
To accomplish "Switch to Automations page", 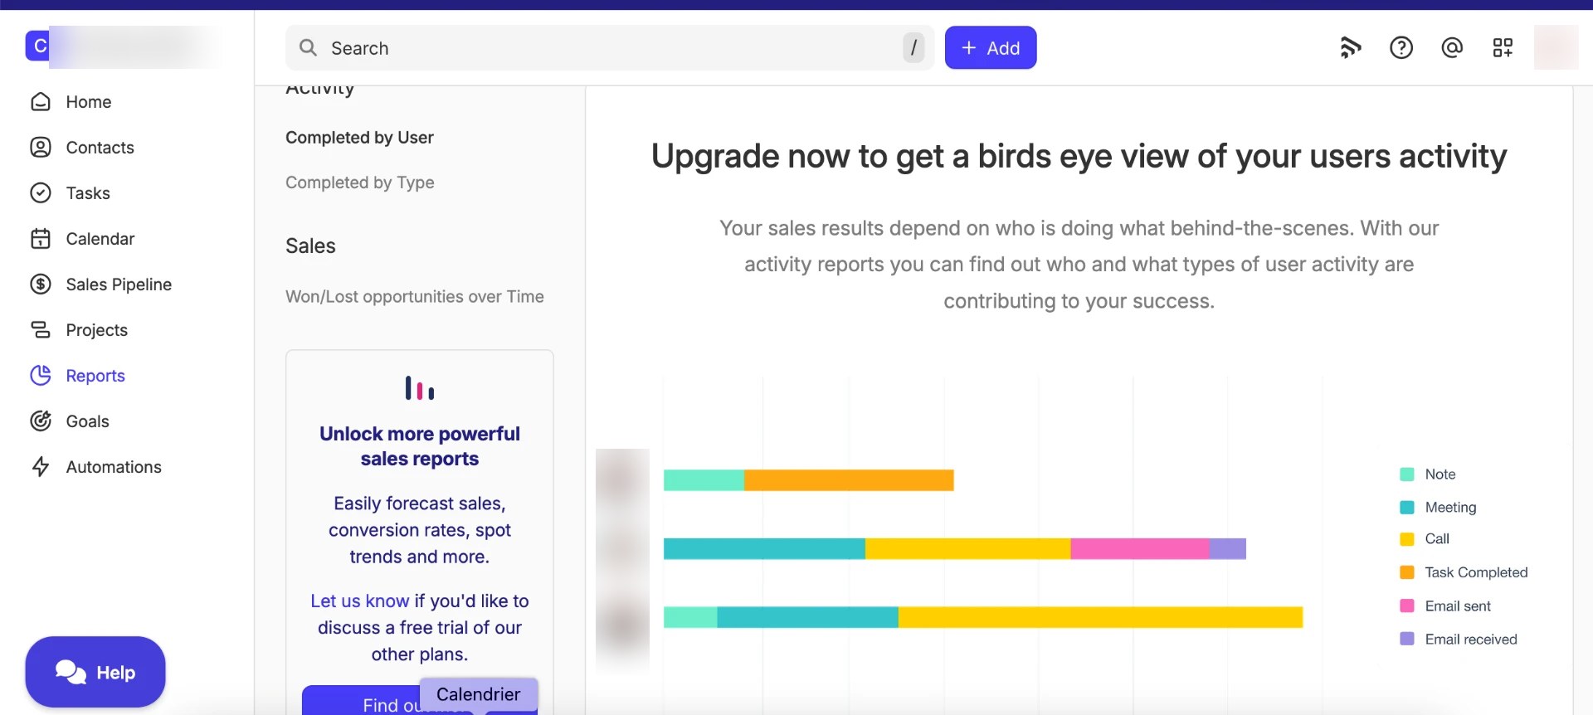I will (114, 467).
